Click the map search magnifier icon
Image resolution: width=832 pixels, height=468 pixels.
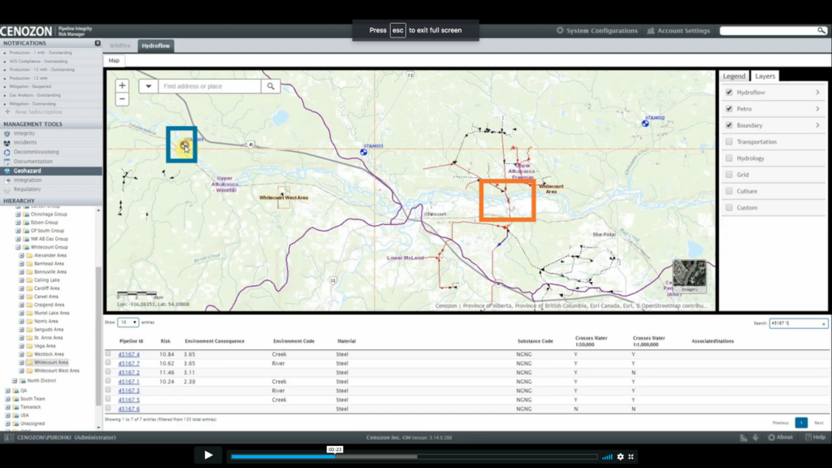click(x=271, y=86)
